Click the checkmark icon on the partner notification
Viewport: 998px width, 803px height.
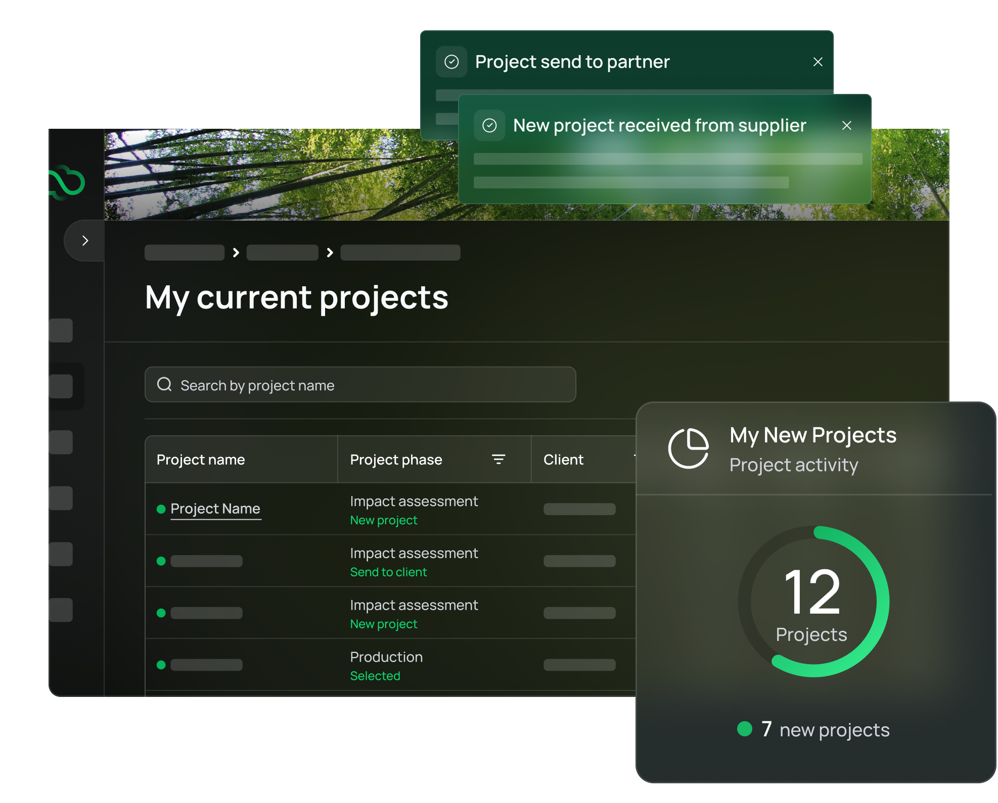[x=451, y=62]
